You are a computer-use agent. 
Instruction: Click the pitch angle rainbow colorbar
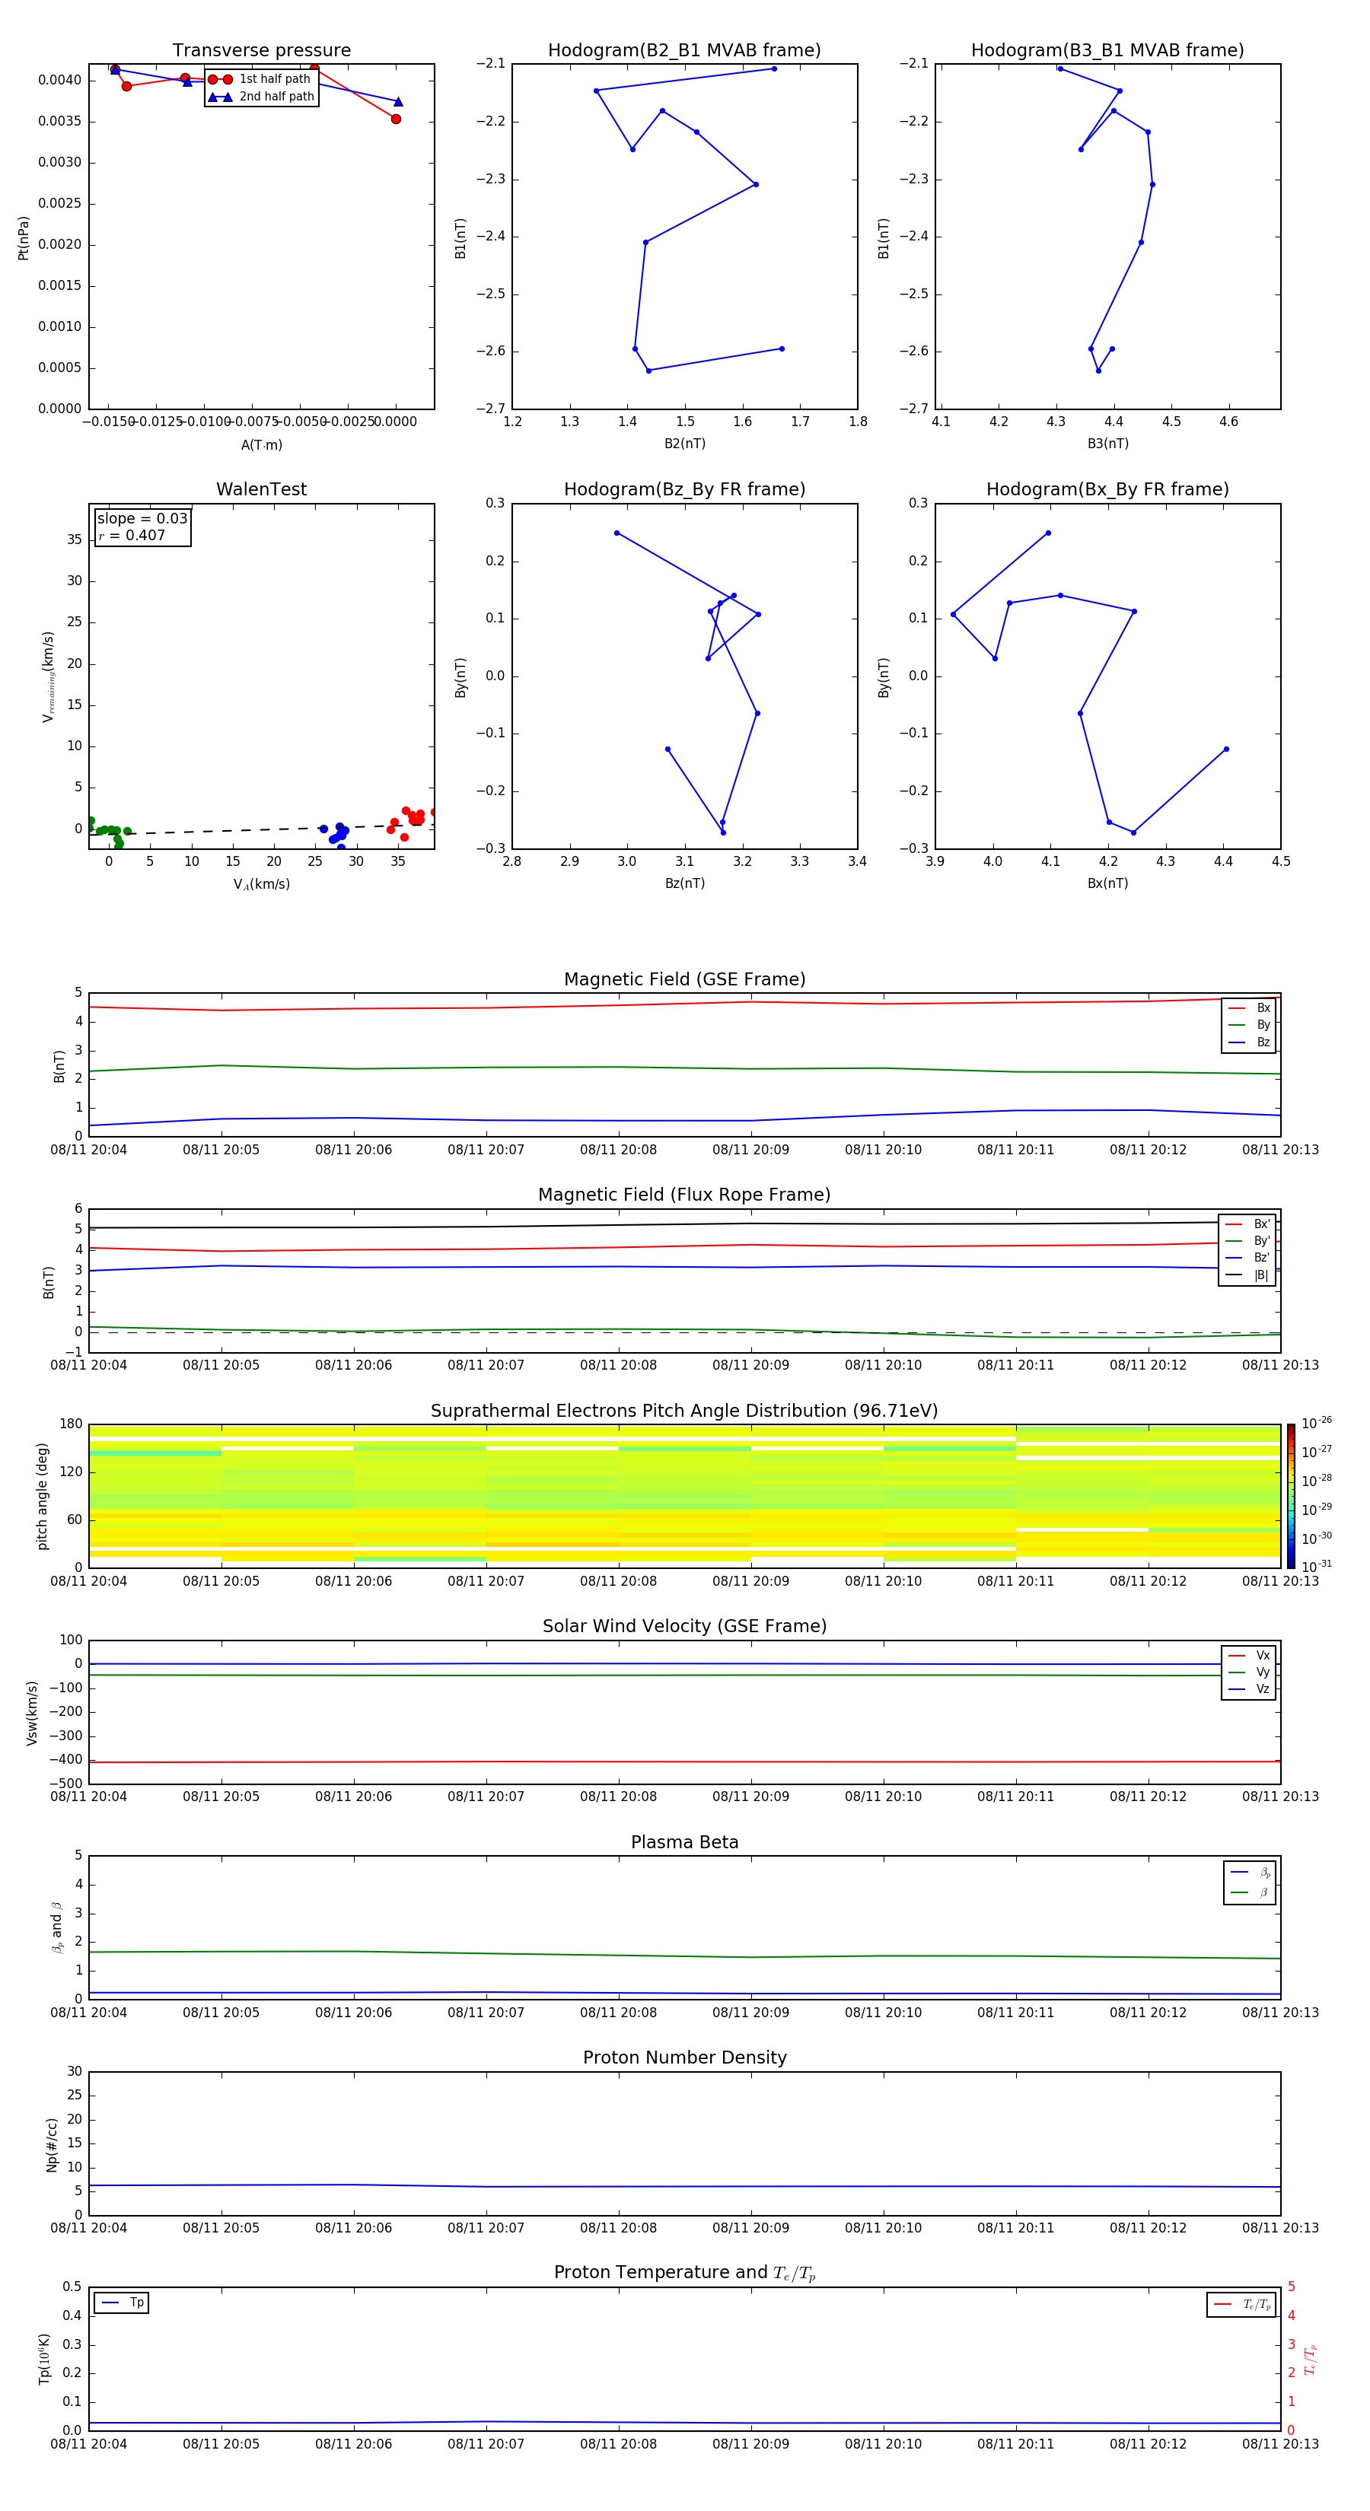click(1291, 1496)
